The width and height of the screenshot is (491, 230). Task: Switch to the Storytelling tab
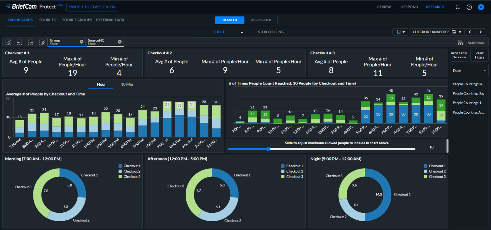271,32
